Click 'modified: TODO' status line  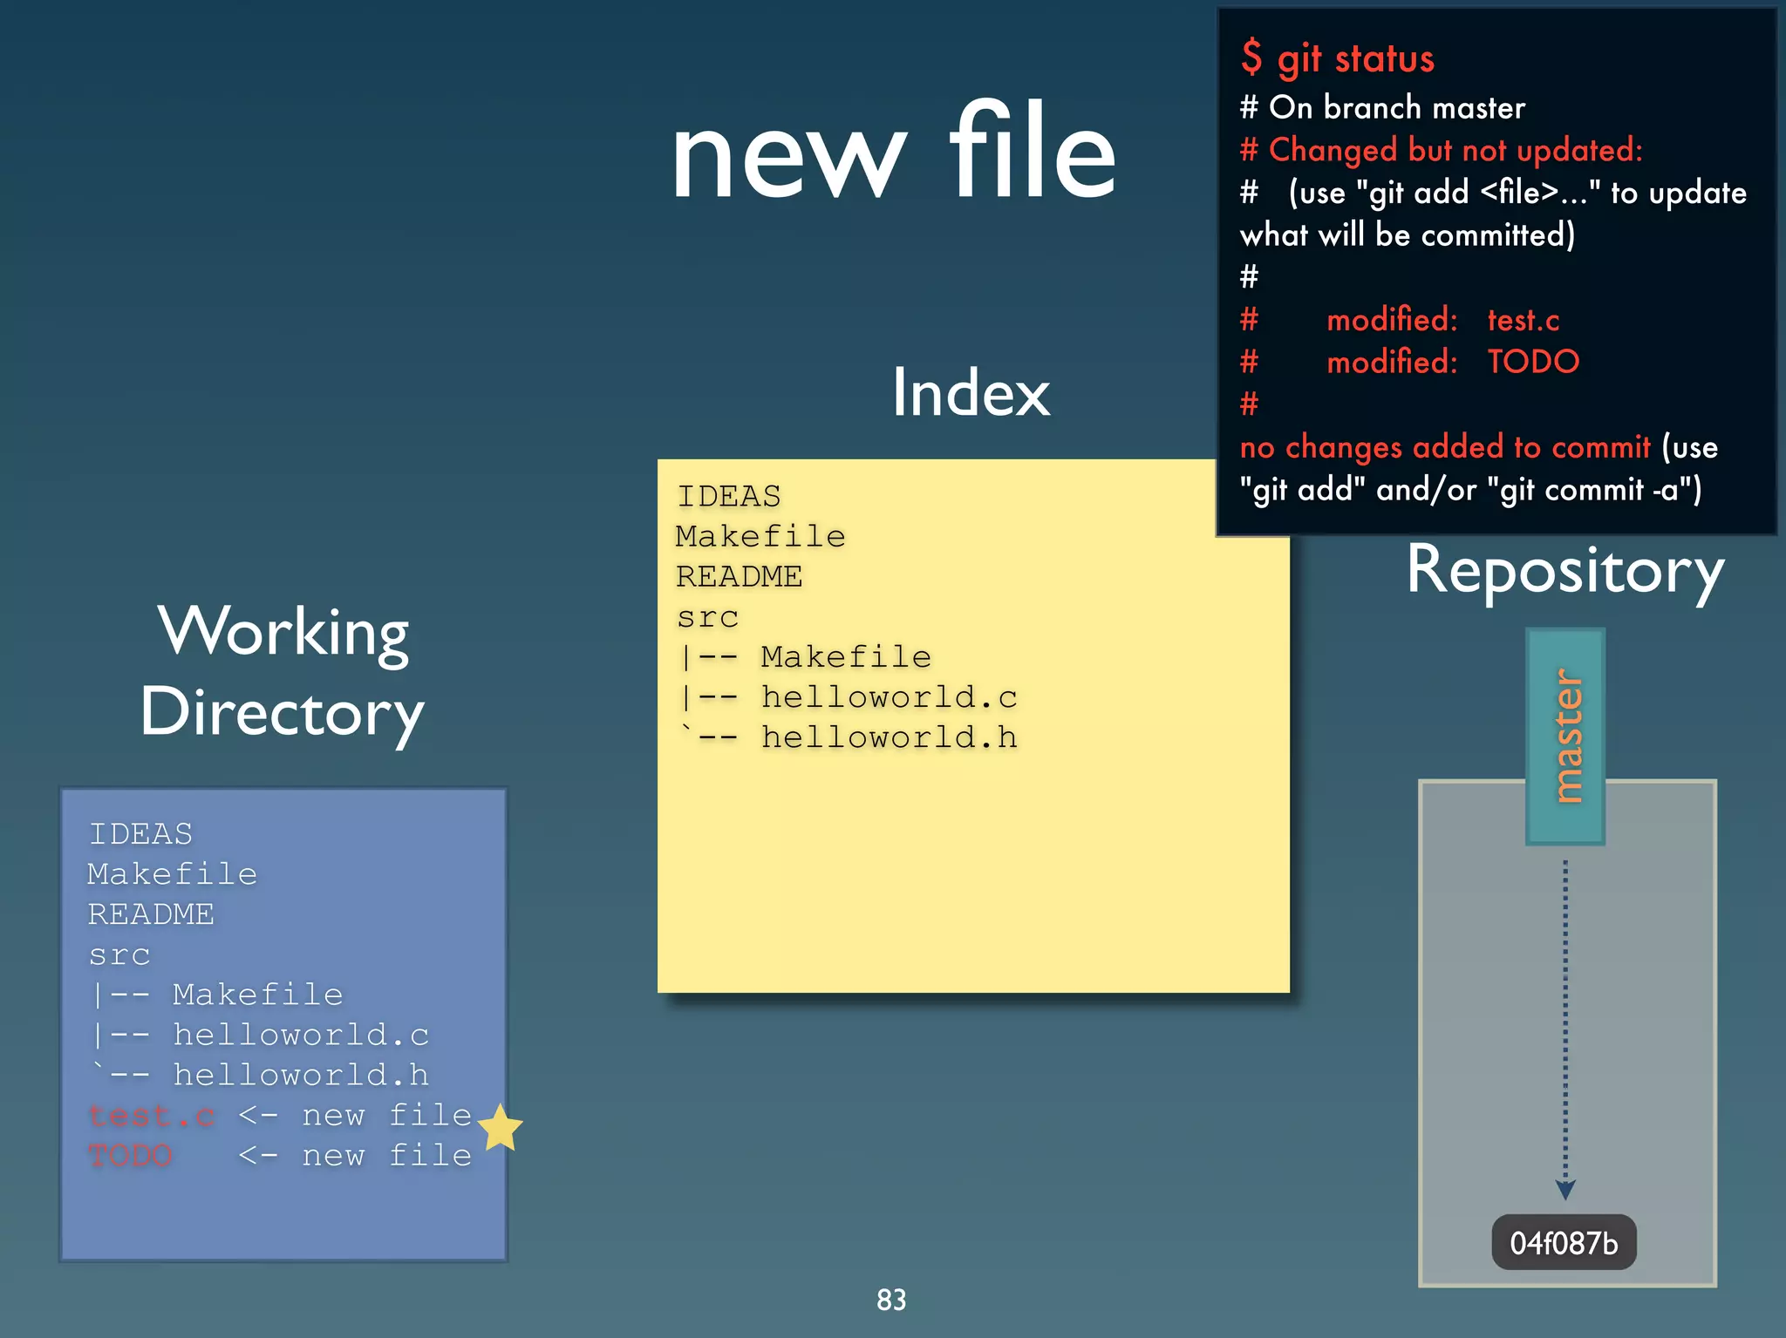[x=1452, y=362]
